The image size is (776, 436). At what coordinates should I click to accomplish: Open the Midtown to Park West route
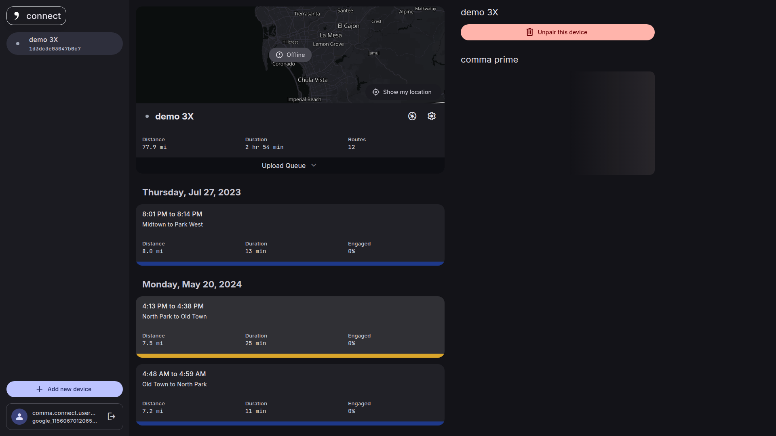point(290,230)
